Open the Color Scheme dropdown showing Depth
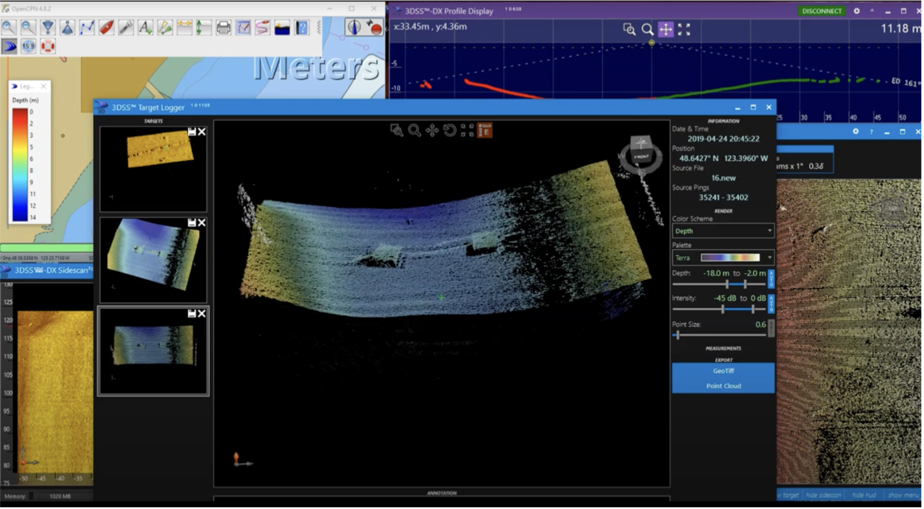This screenshot has width=924, height=509. coord(723,231)
